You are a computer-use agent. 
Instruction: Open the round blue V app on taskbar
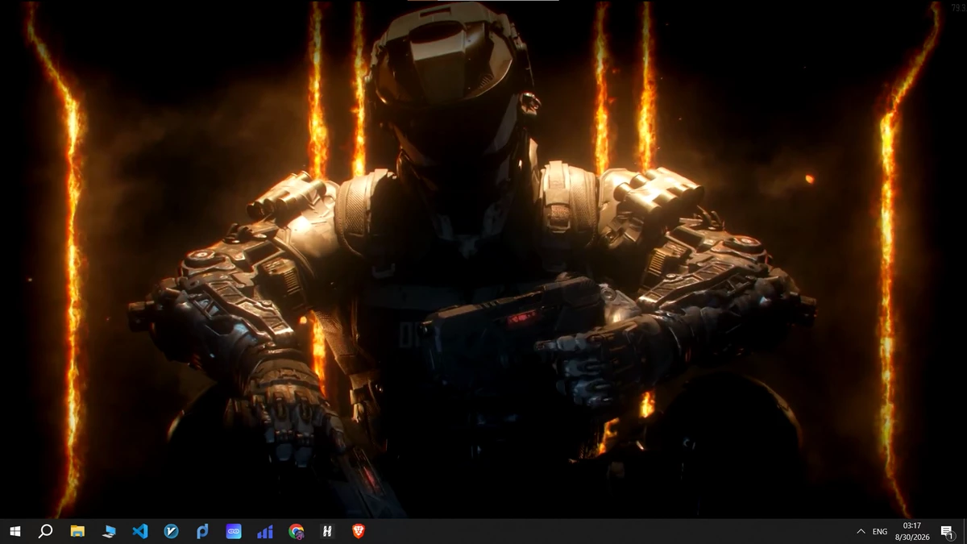172,531
